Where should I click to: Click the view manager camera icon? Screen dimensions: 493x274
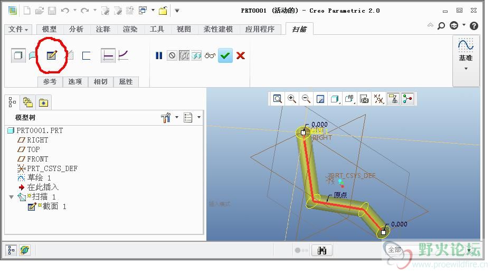coord(364,99)
